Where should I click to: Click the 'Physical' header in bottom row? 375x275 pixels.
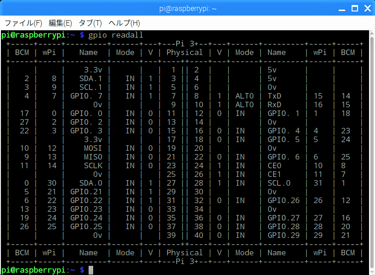tap(185, 253)
